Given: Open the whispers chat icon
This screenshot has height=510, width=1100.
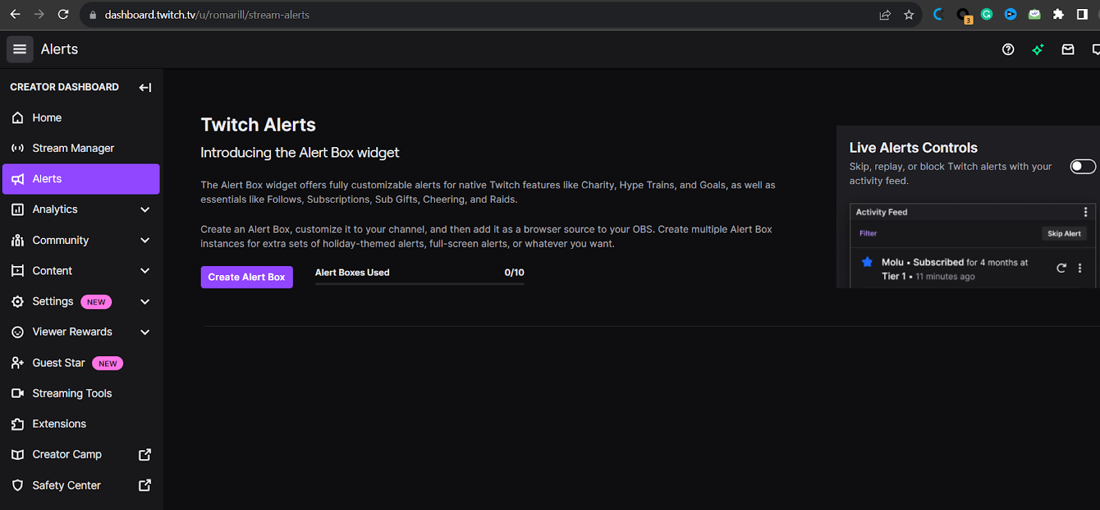Looking at the screenshot, I should (1096, 49).
